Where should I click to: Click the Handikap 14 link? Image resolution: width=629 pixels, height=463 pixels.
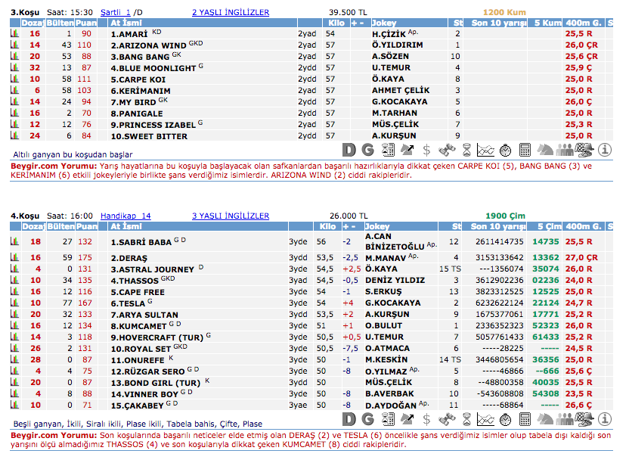tap(125, 216)
